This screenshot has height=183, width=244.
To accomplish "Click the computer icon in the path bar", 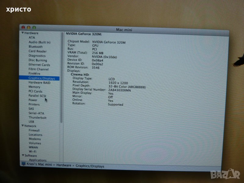I will 23,164.
